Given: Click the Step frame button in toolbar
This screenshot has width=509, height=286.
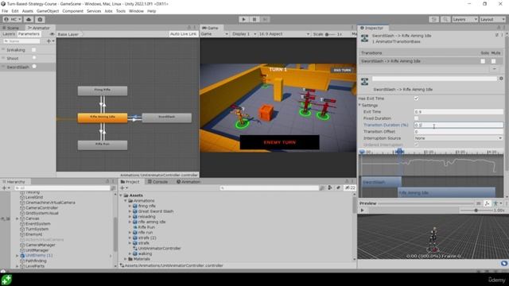Looking at the screenshot, I should point(265,19).
